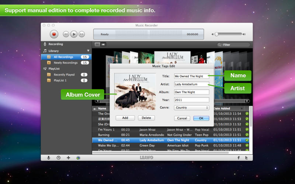
Task: Toggle green check on 11:53 row
Action: tap(247, 119)
